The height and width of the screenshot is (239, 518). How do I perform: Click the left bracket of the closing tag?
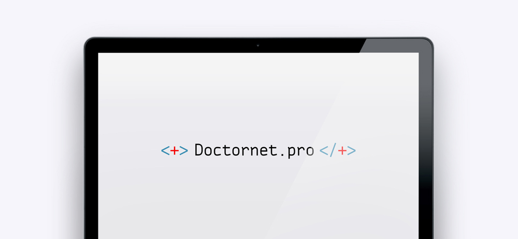coord(324,151)
